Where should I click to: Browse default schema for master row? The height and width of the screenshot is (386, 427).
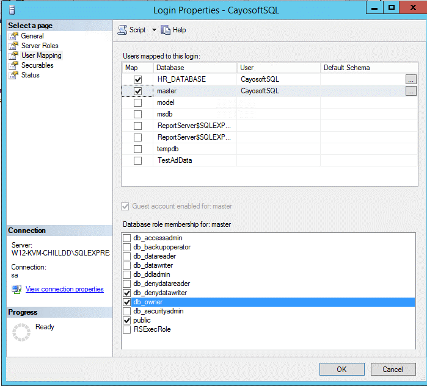411,91
